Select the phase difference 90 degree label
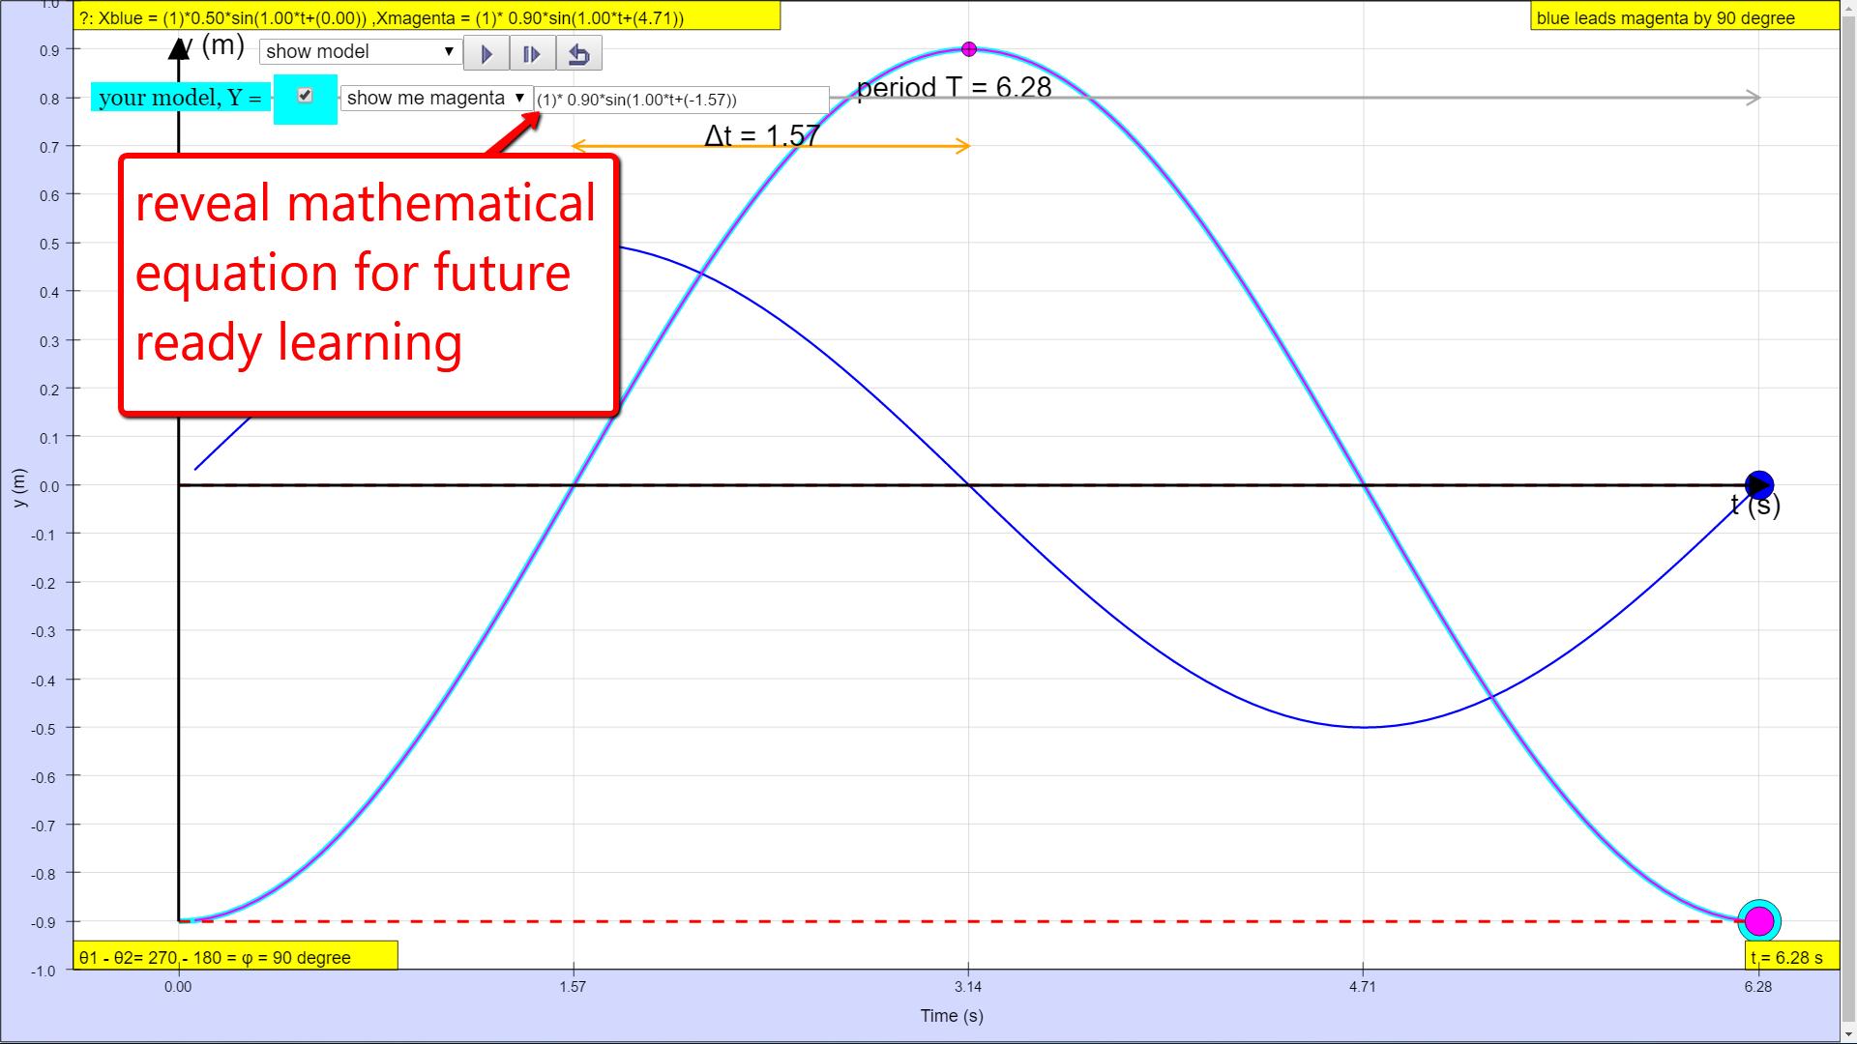 (235, 956)
